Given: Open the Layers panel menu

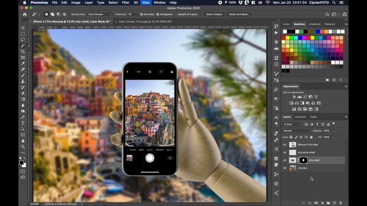Looking at the screenshot, I should pos(346,117).
